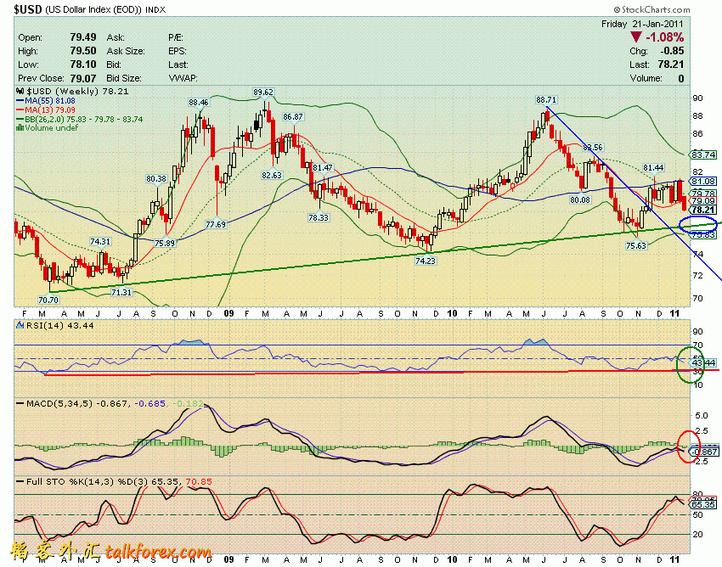Click the MA(55) 81.08 legend entry
Image resolution: width=722 pixels, height=567 pixels.
(x=45, y=100)
